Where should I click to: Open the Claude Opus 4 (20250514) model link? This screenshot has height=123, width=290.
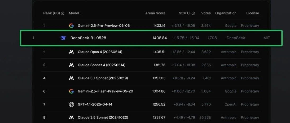[x=100, y=52]
